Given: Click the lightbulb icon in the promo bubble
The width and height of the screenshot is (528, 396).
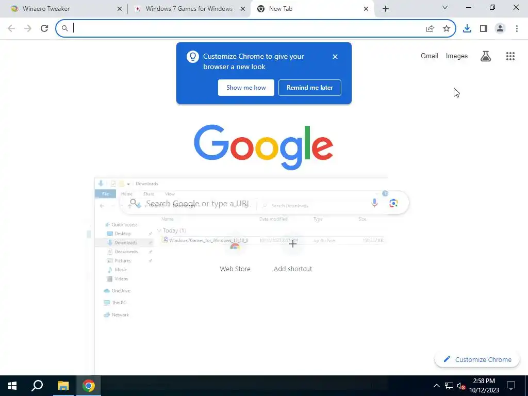Looking at the screenshot, I should point(193,57).
